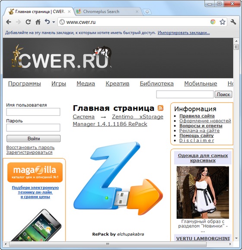The height and width of the screenshot is (250, 242).
Task: Focus the Пароль input field
Action: click(33, 127)
